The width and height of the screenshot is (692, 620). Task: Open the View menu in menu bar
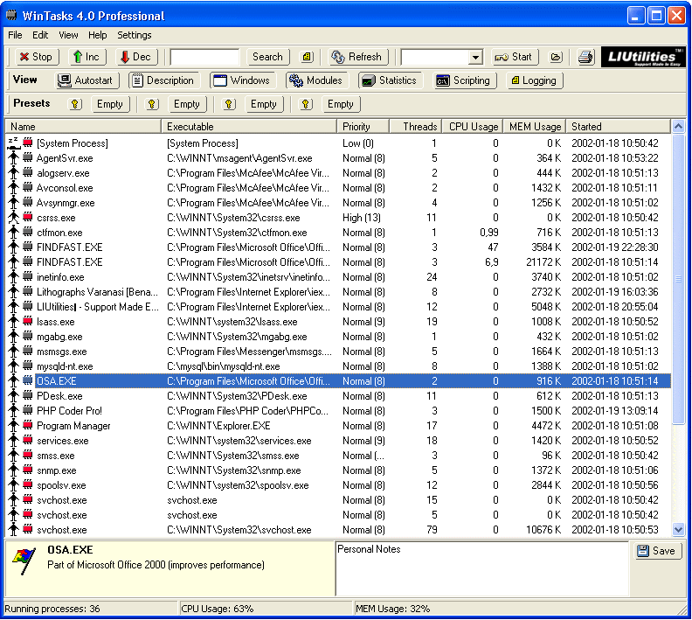click(x=68, y=35)
